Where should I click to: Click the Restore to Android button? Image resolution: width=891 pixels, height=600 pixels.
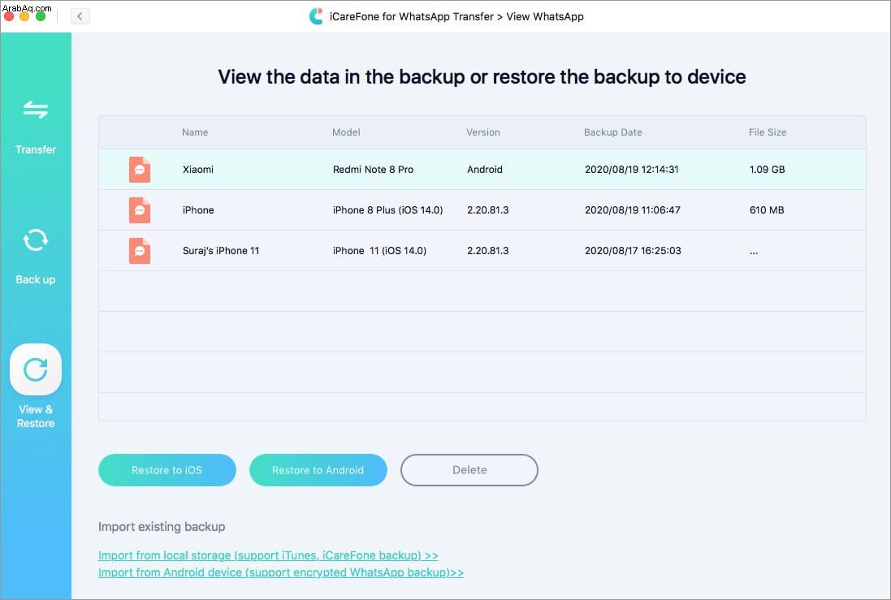point(318,470)
